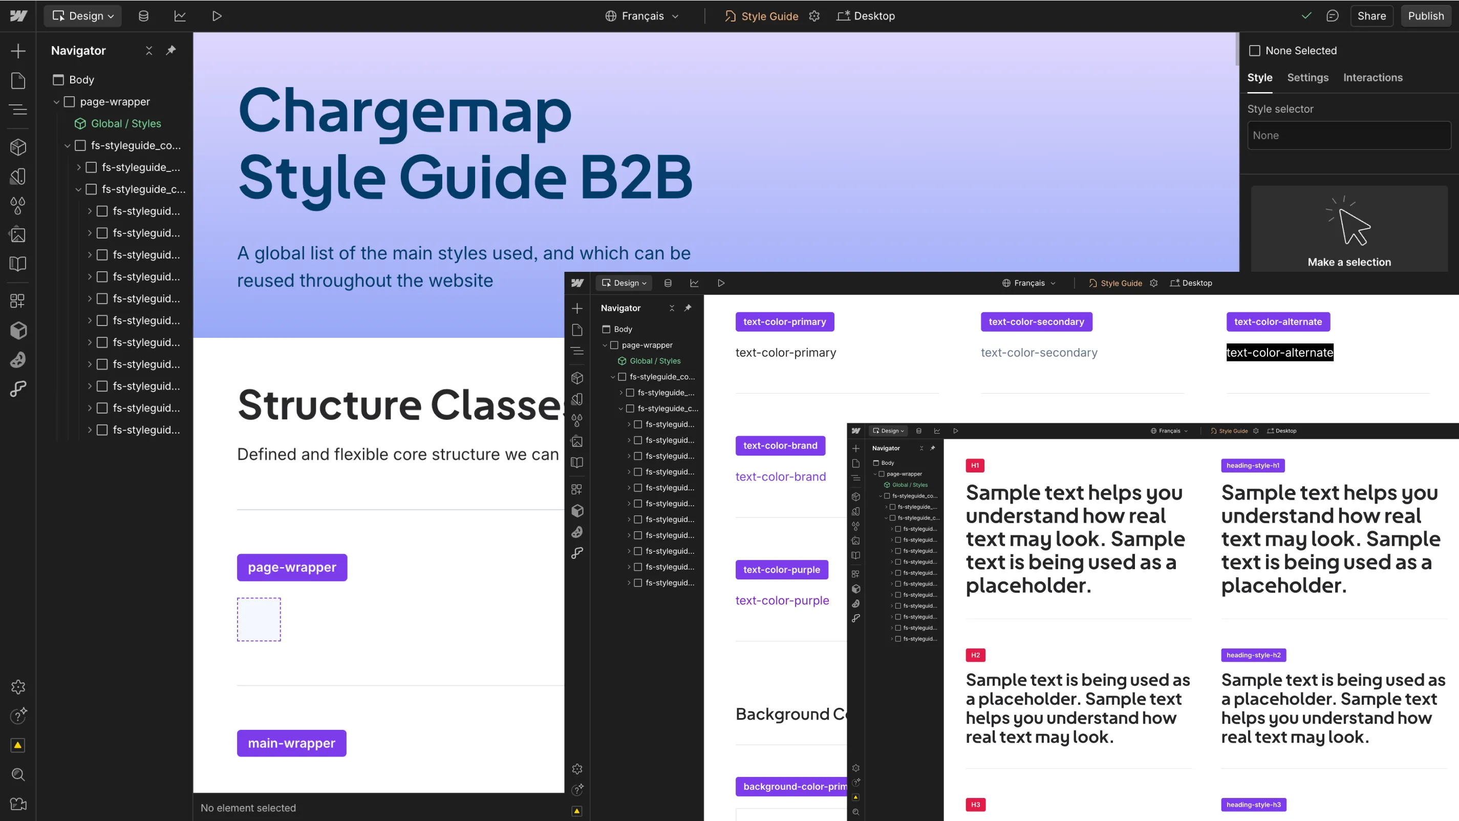The height and width of the screenshot is (821, 1459).
Task: Pin the Navigator in the middle window
Action: click(x=688, y=308)
